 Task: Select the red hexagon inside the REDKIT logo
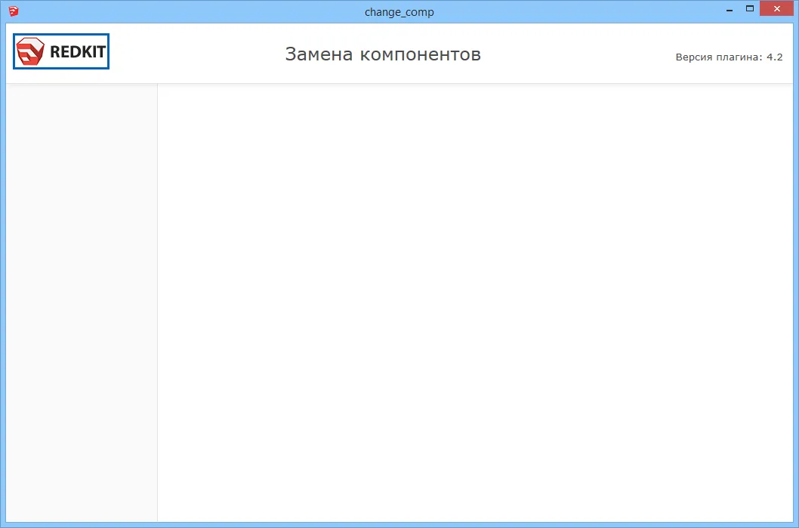click(x=29, y=51)
